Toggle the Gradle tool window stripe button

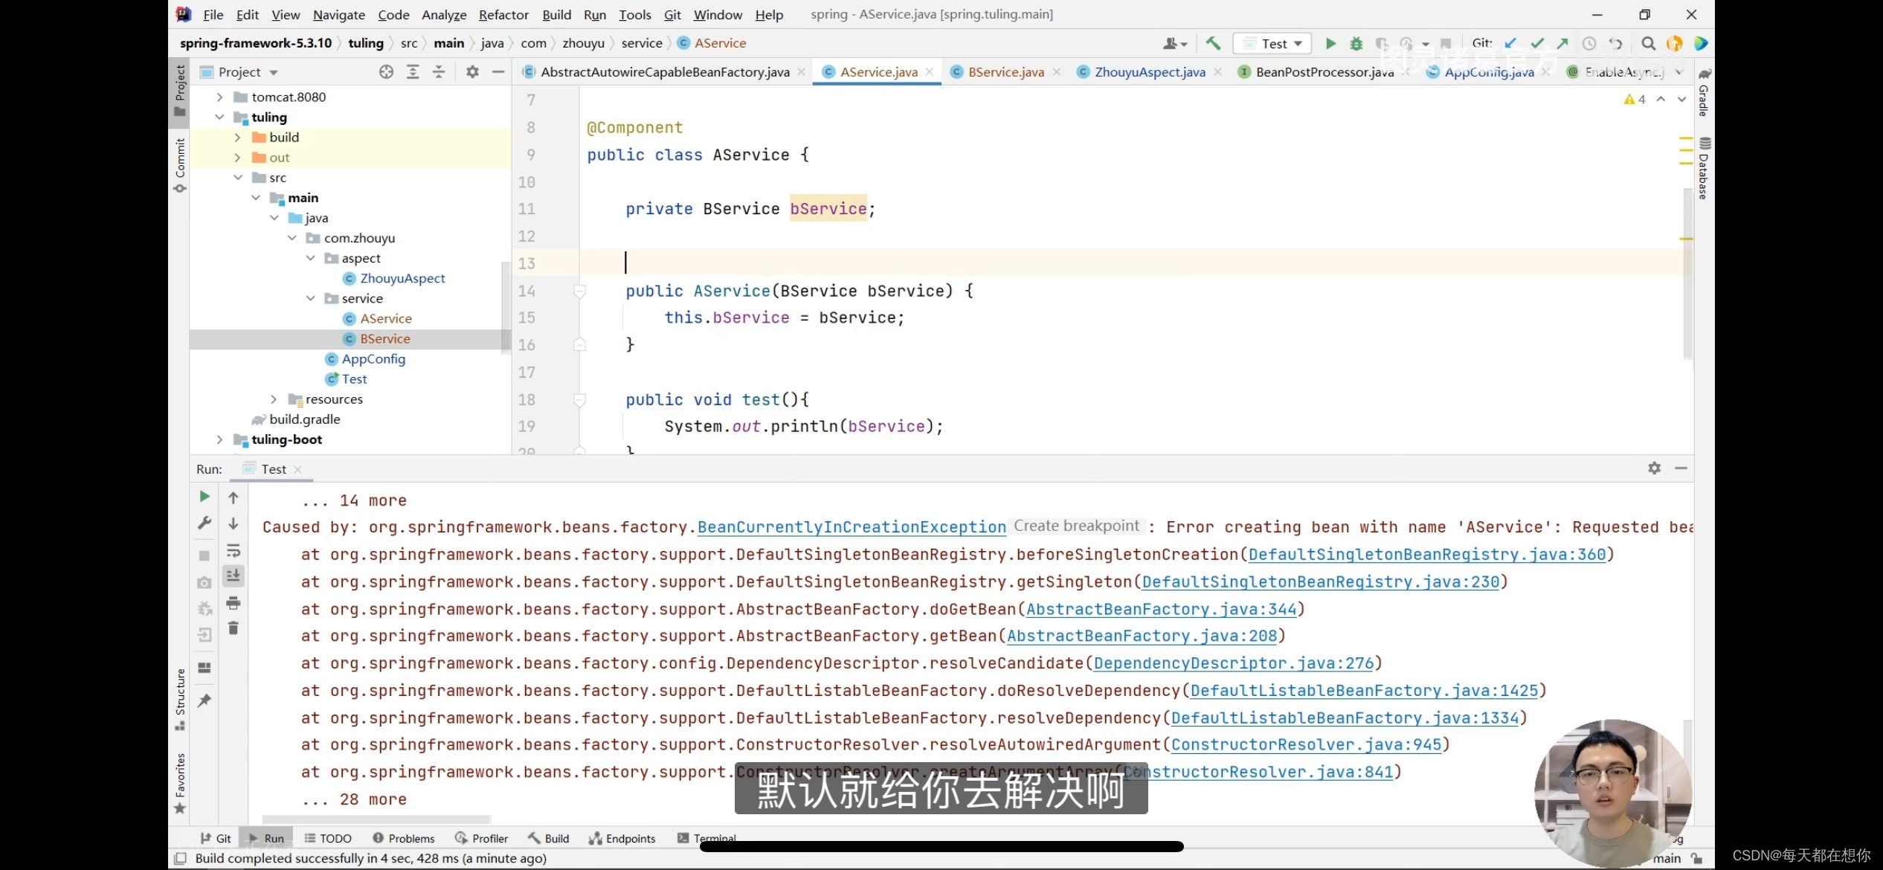[x=1705, y=92]
